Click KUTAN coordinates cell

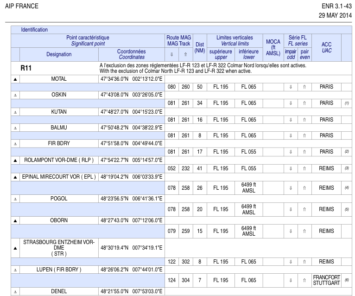(132, 112)
